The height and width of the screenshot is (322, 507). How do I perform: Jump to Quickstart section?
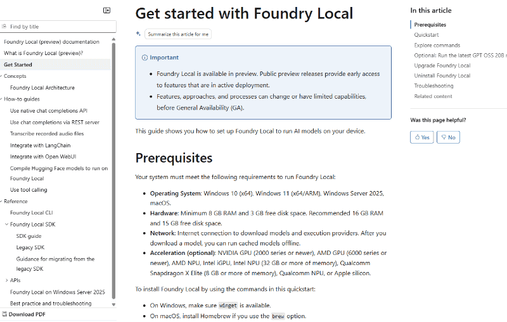pos(427,35)
